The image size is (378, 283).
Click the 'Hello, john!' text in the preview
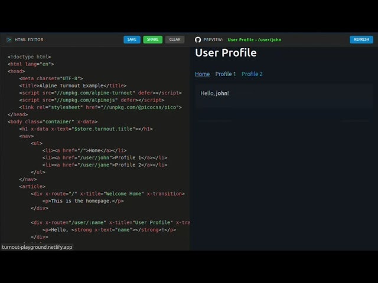pyautogui.click(x=214, y=93)
